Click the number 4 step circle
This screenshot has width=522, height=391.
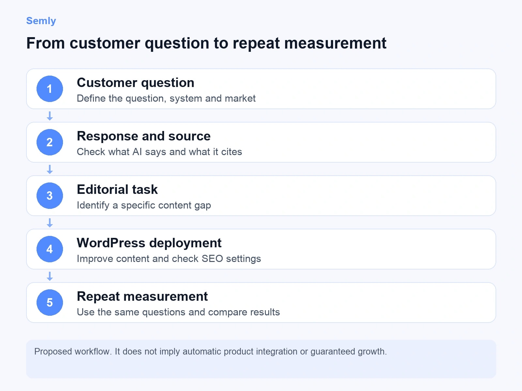pyautogui.click(x=50, y=249)
